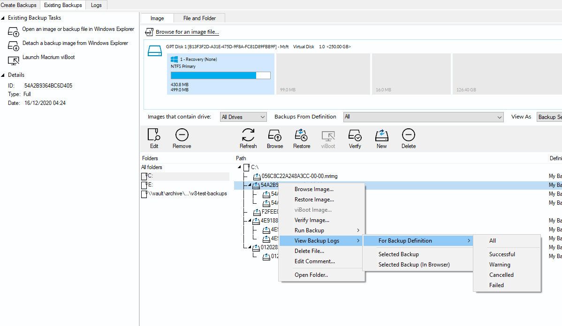Collapse the 4E9188 backup set node
562x326 pixels.
[250, 221]
